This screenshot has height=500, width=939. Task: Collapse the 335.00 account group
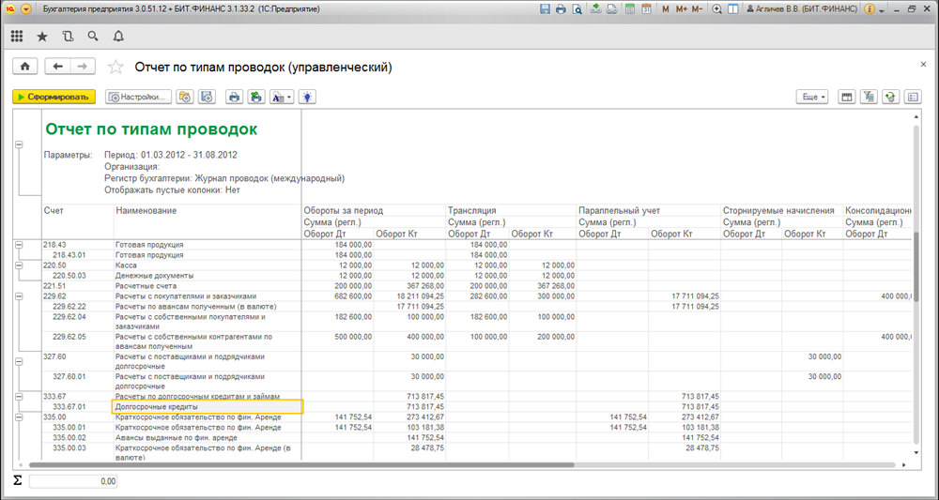[x=18, y=417]
